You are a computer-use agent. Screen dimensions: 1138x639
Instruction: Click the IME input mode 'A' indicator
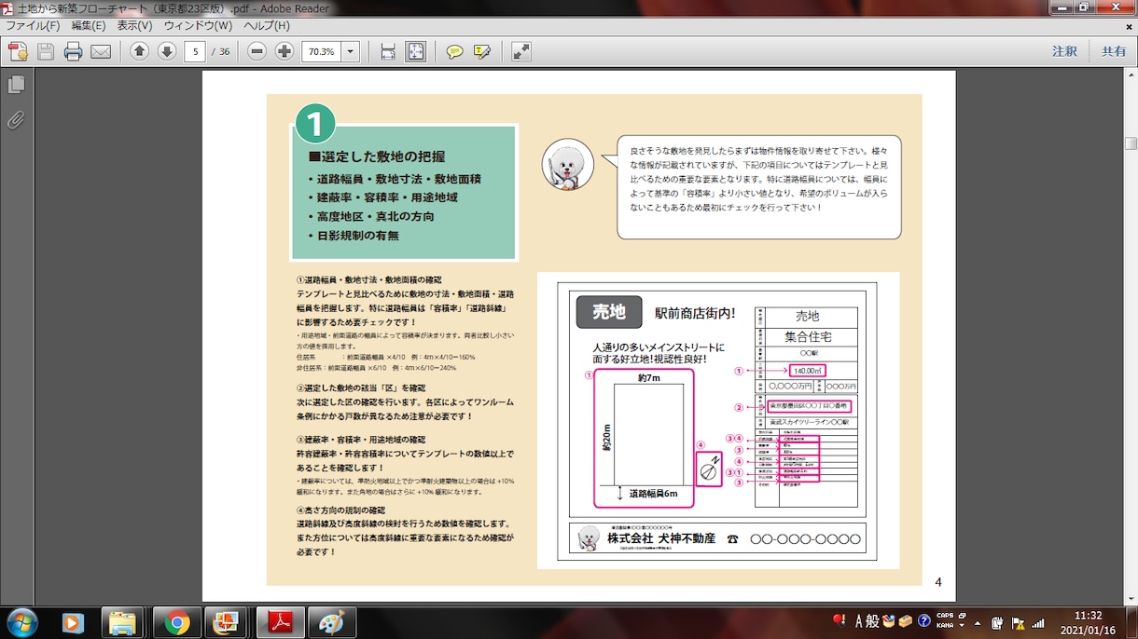point(861,621)
